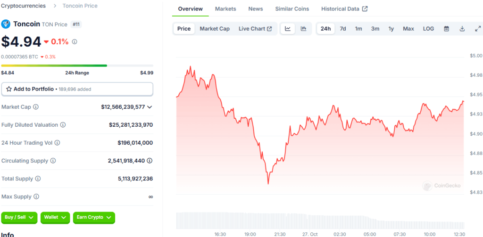
Task: Switch to the News tab
Action: click(x=256, y=8)
